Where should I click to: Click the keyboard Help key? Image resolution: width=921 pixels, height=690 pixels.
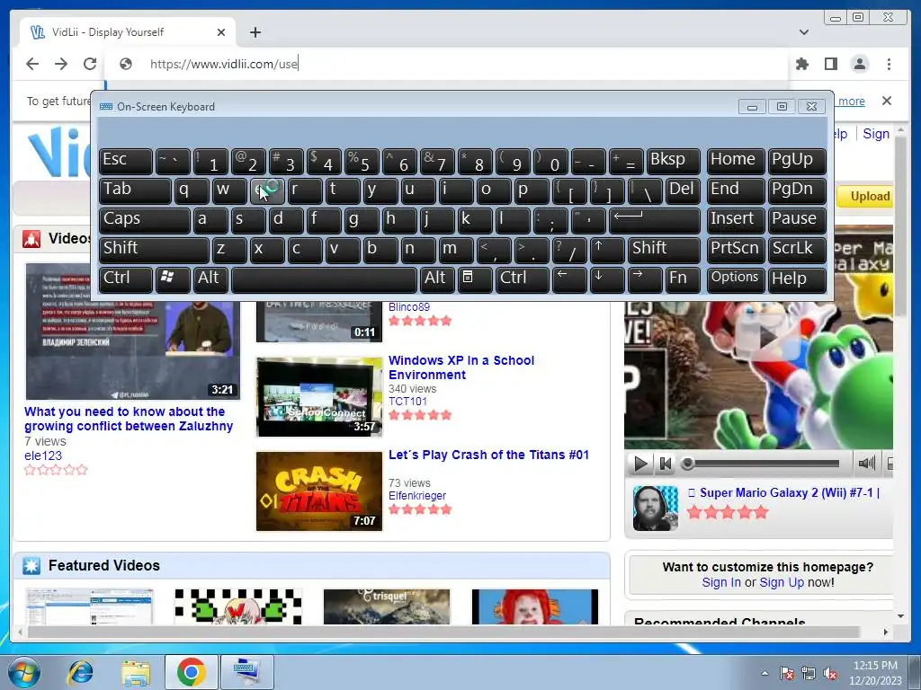797,279
